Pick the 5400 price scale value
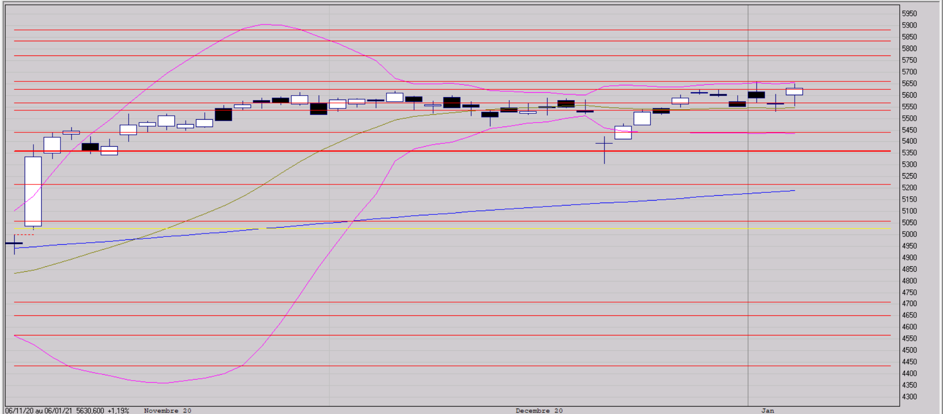 coord(909,141)
